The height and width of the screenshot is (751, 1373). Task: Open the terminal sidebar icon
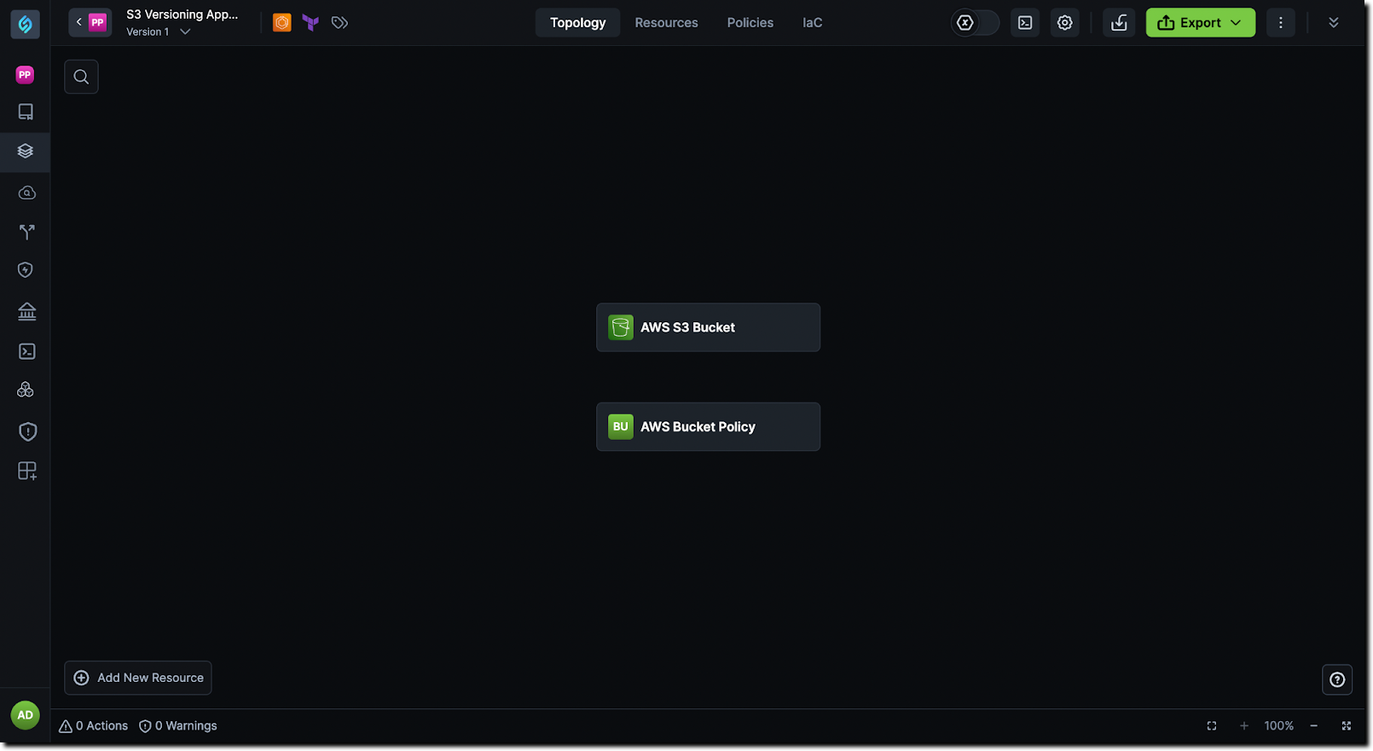pyautogui.click(x=26, y=351)
